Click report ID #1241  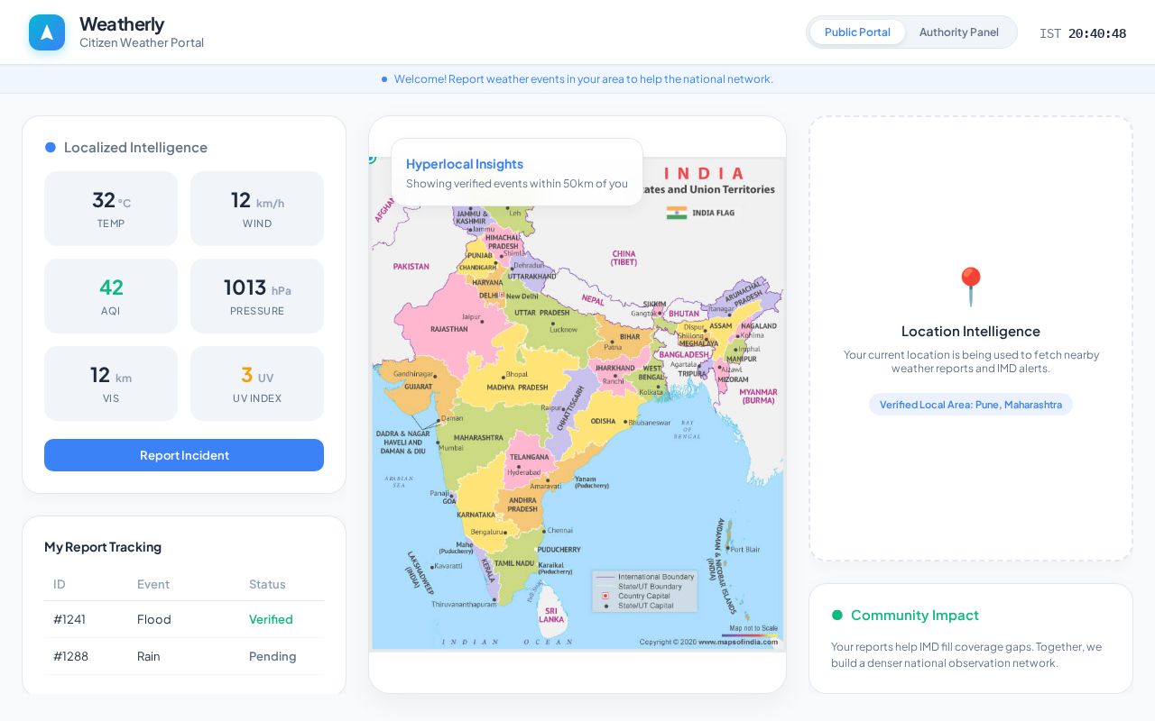(69, 619)
